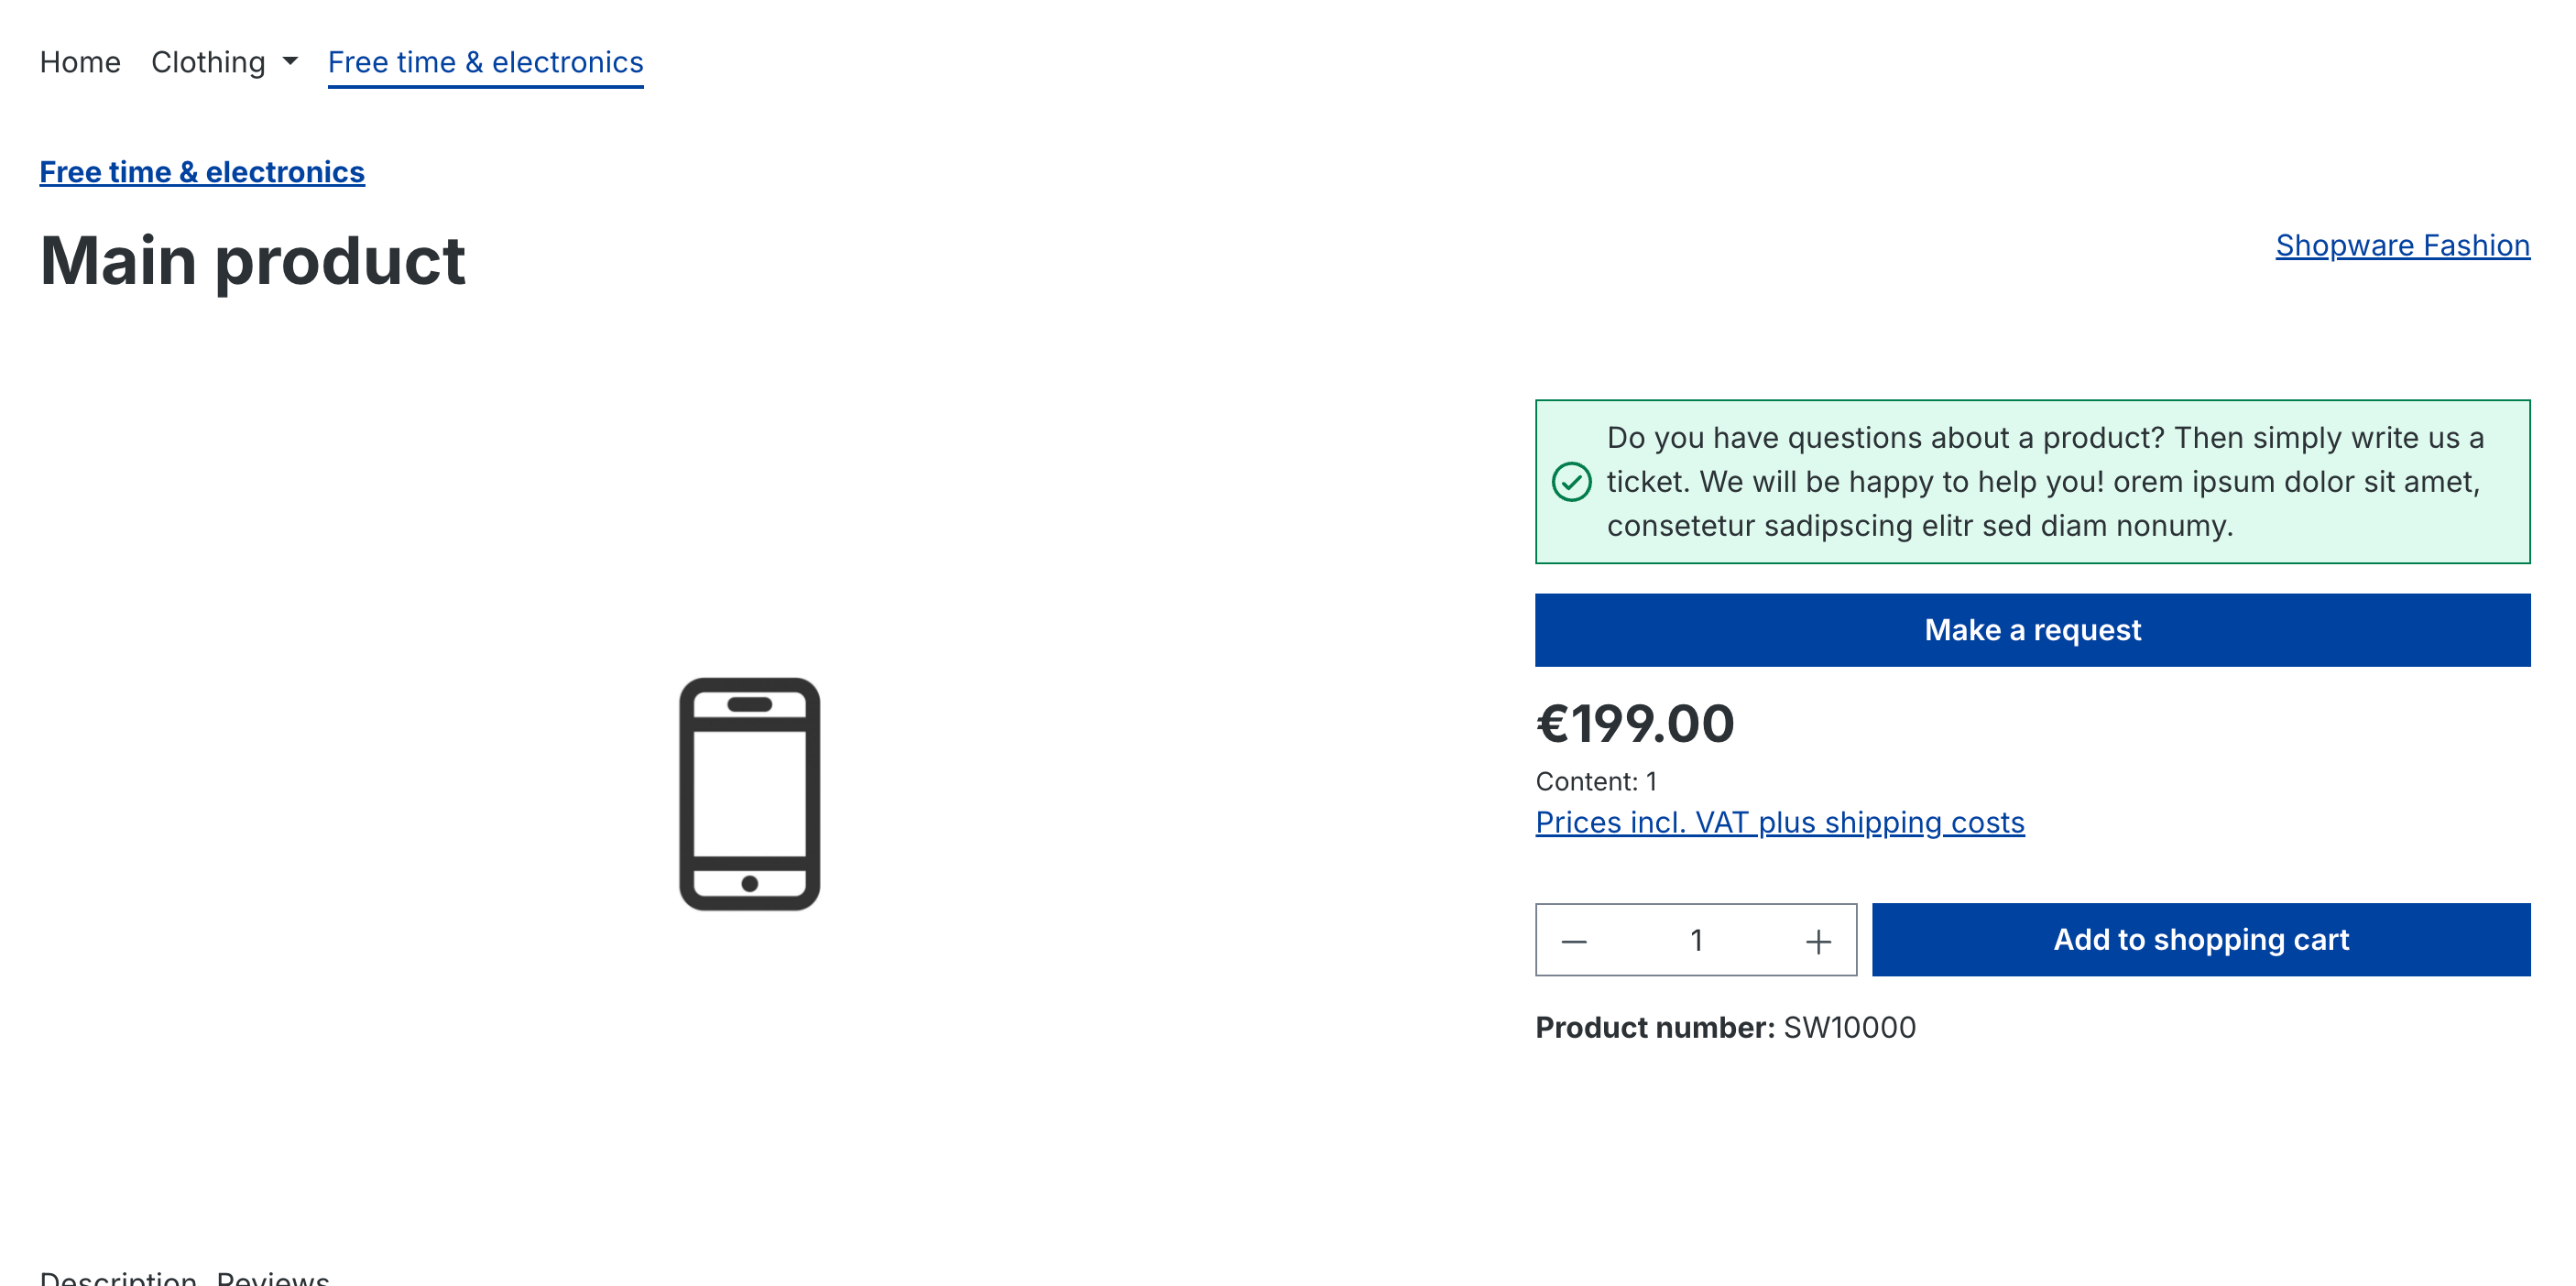Open the Shopware Fashion manufacturer link
2576x1286 pixels.
[x=2402, y=245]
